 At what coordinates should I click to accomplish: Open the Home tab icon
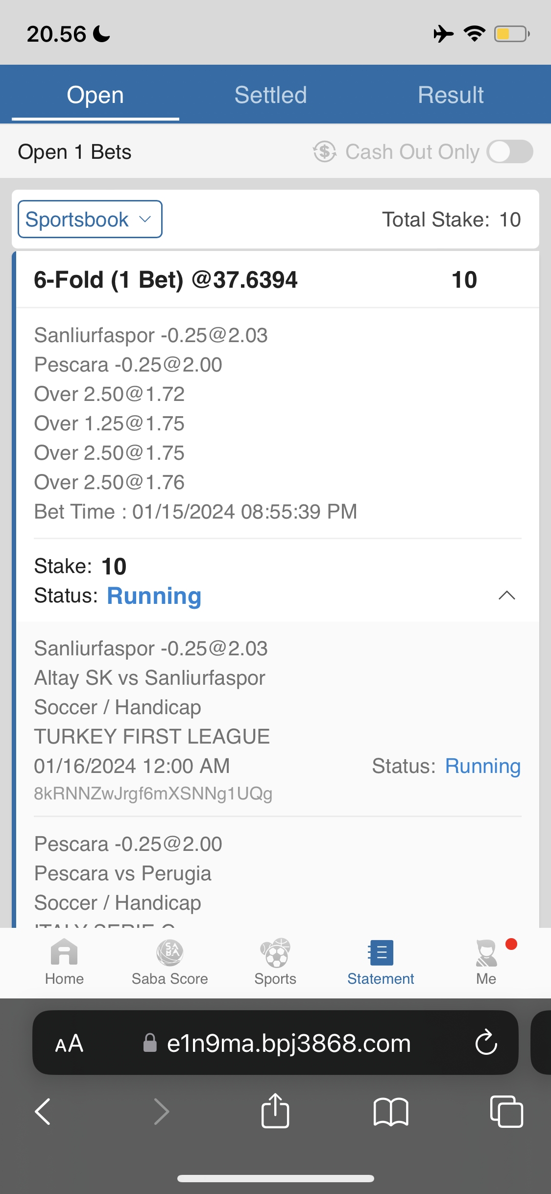tap(64, 953)
